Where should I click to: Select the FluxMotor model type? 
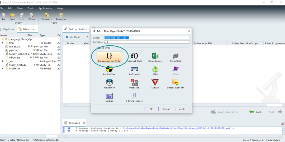click(109, 84)
